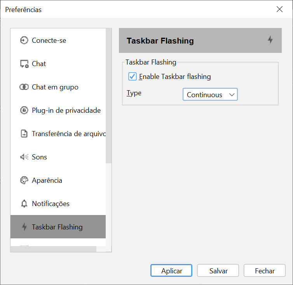Click the lightning bolt icon in the header

pos(270,40)
